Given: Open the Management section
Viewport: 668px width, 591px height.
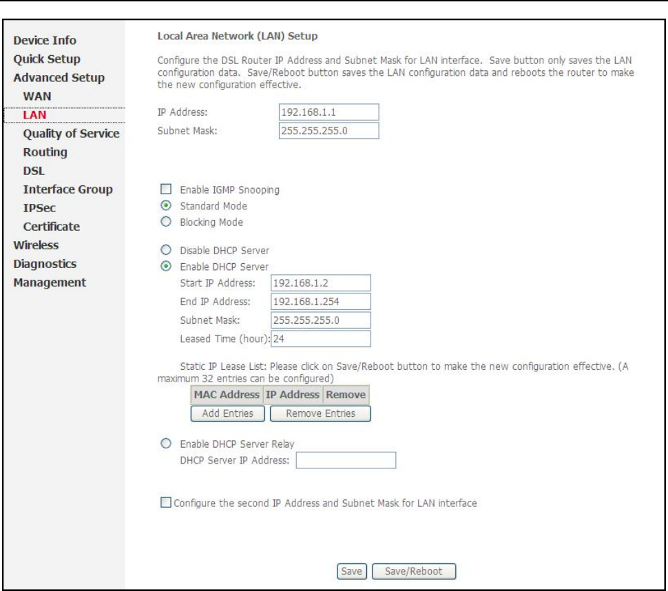Looking at the screenshot, I should tap(50, 282).
